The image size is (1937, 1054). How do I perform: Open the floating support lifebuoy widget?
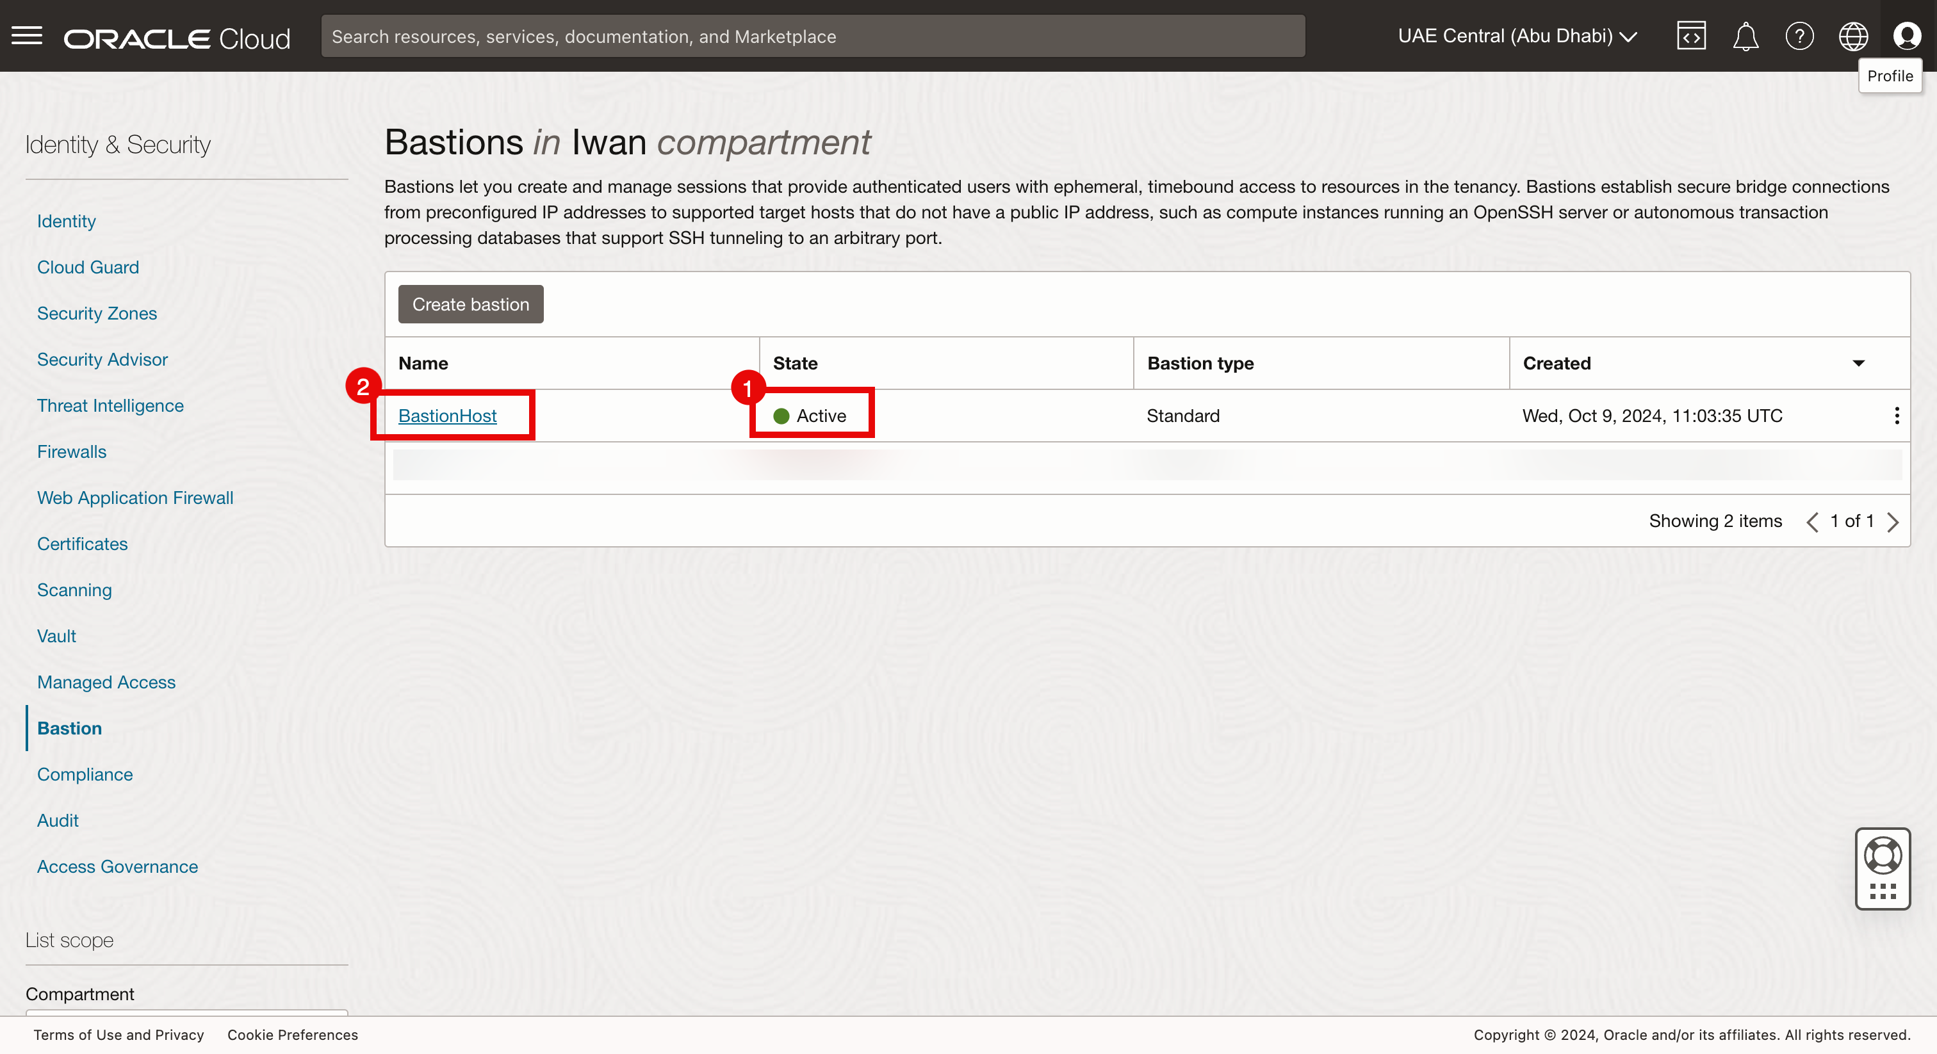point(1882,856)
